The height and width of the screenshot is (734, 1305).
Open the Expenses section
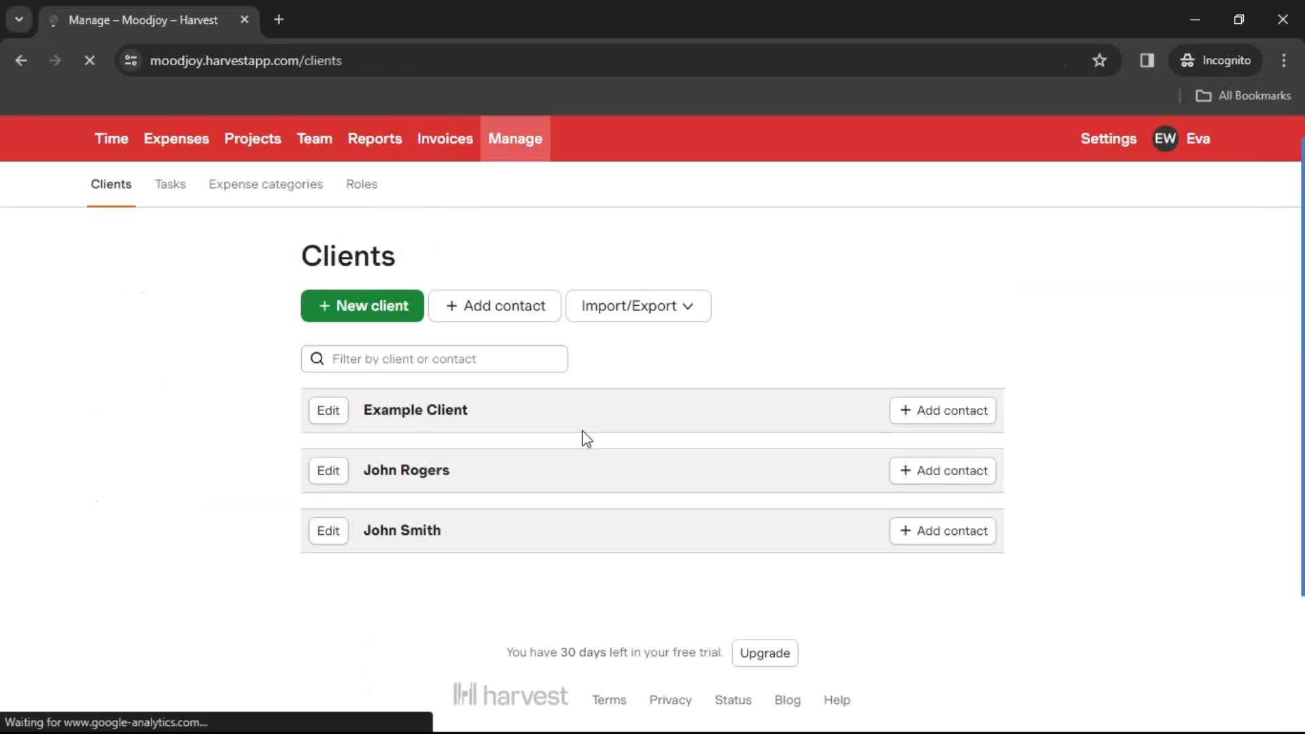175,138
